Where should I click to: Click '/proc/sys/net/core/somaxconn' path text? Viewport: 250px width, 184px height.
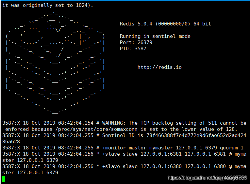click(96, 129)
